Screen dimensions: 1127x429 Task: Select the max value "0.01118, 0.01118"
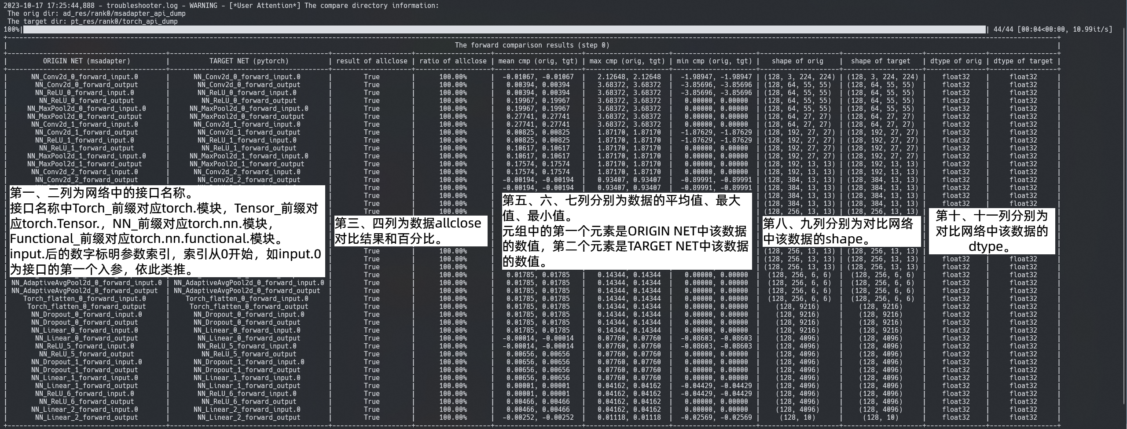tap(629, 418)
